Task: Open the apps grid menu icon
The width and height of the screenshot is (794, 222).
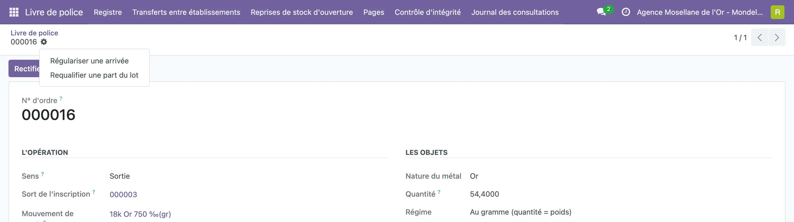Action: [14, 12]
